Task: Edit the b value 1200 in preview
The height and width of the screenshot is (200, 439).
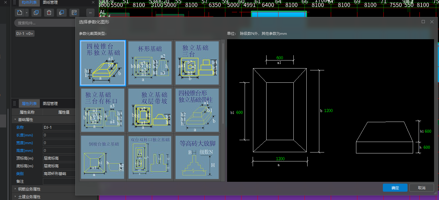Action: (328, 110)
